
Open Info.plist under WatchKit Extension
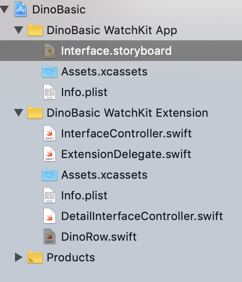tap(84, 196)
